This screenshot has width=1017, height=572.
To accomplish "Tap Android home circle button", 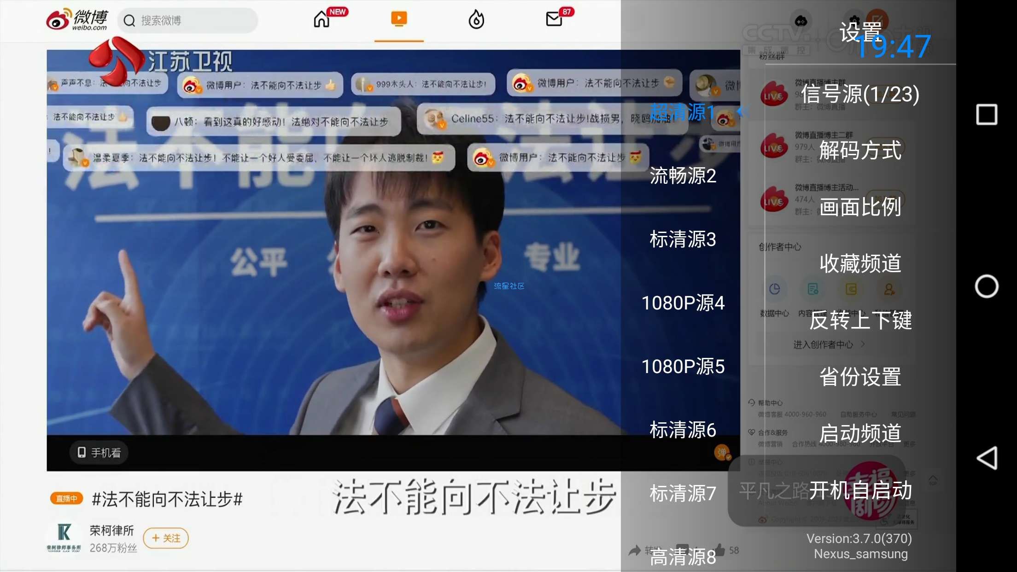I will point(987,286).
